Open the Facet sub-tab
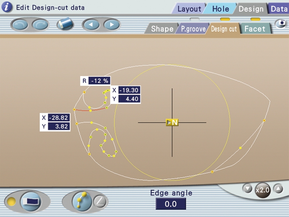 click(x=256, y=29)
